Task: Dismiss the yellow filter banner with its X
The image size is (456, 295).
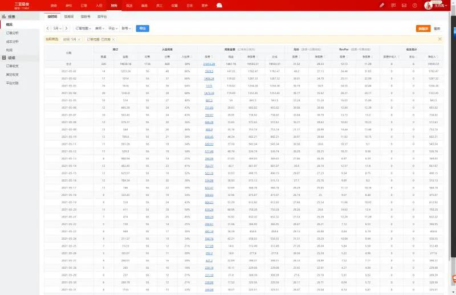Action: click(439, 39)
